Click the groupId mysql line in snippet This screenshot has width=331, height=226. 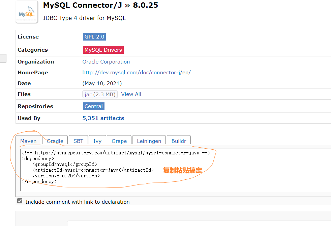pyautogui.click(x=65, y=164)
